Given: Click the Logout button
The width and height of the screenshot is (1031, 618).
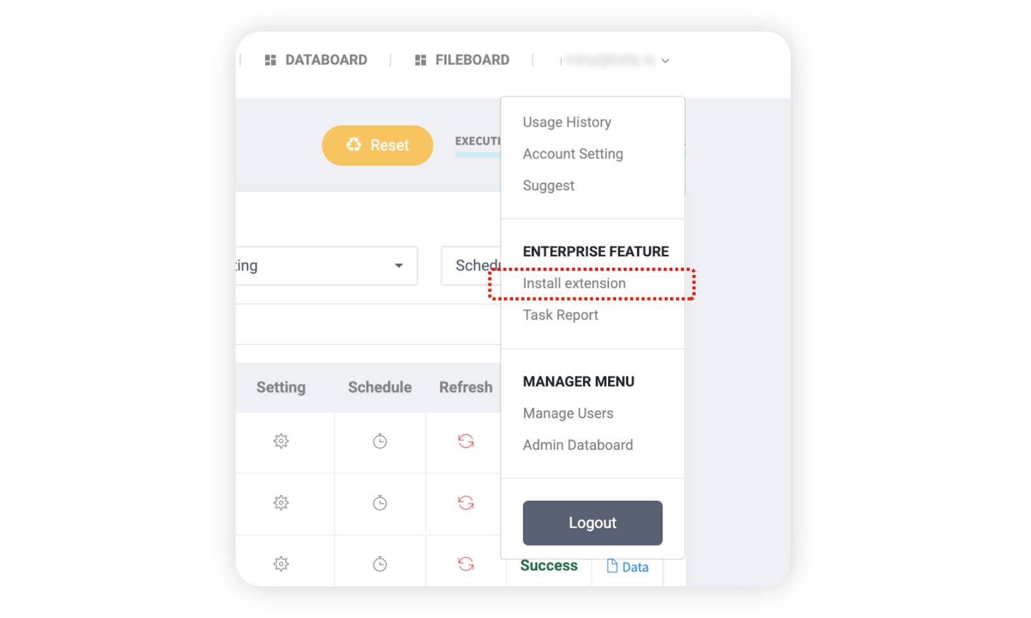Looking at the screenshot, I should [592, 523].
